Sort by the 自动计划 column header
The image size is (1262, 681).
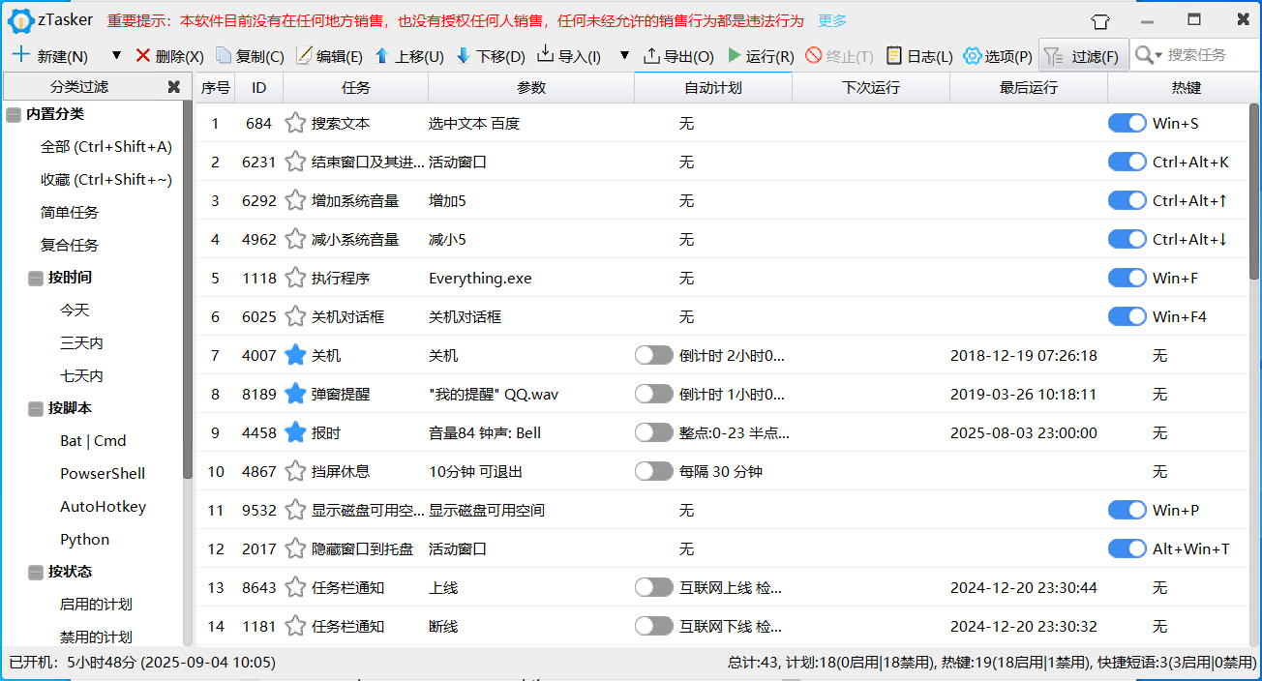[x=712, y=88]
